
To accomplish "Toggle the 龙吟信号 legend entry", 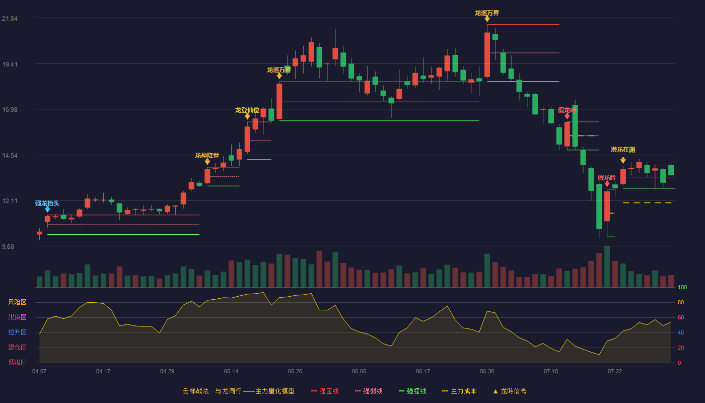I will pos(510,391).
